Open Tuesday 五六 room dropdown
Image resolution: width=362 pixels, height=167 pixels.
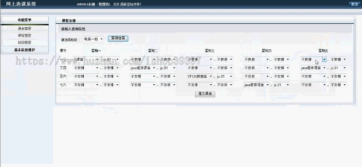coord(168,76)
